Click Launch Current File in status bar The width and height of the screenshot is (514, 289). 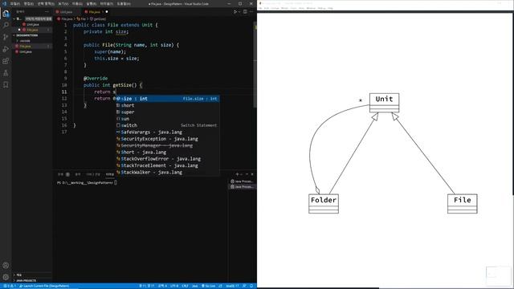click(44, 286)
